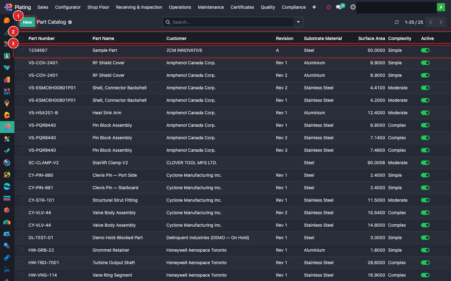
Task: Check the select-all checkbox in header
Action: 21,38
